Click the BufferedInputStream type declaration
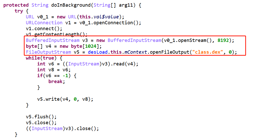Image resolution: width=266 pixels, height=138 pixels. 53,40
